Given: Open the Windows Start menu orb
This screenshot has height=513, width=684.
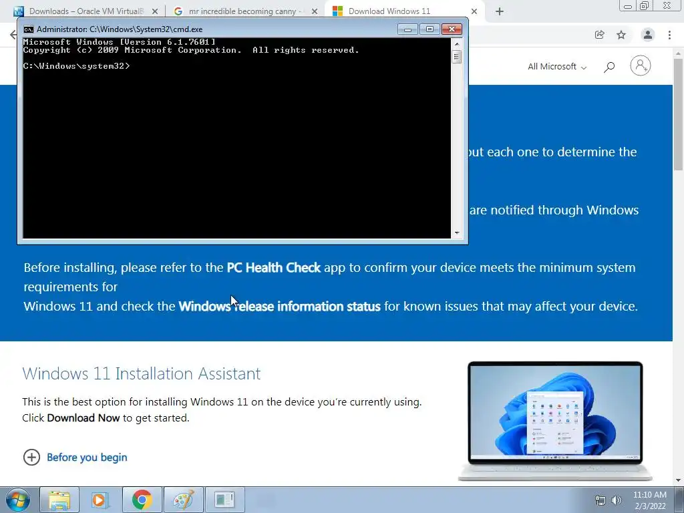Looking at the screenshot, I should tap(17, 500).
